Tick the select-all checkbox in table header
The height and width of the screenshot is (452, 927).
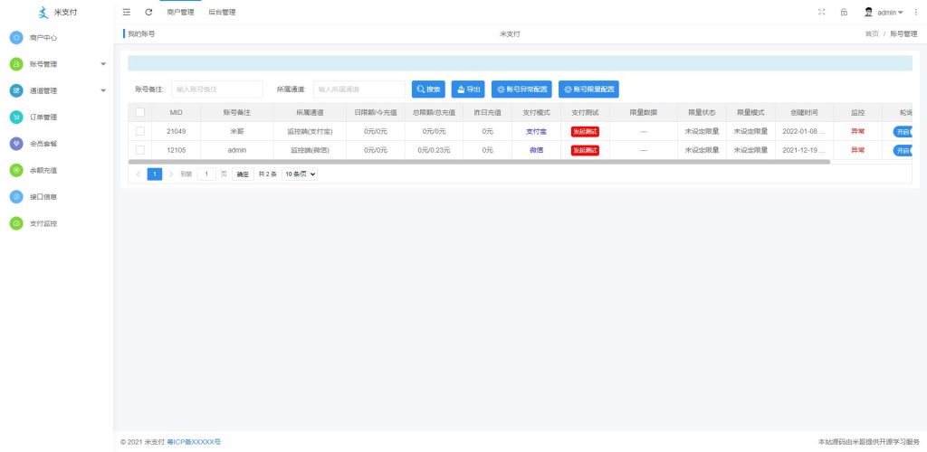point(140,113)
